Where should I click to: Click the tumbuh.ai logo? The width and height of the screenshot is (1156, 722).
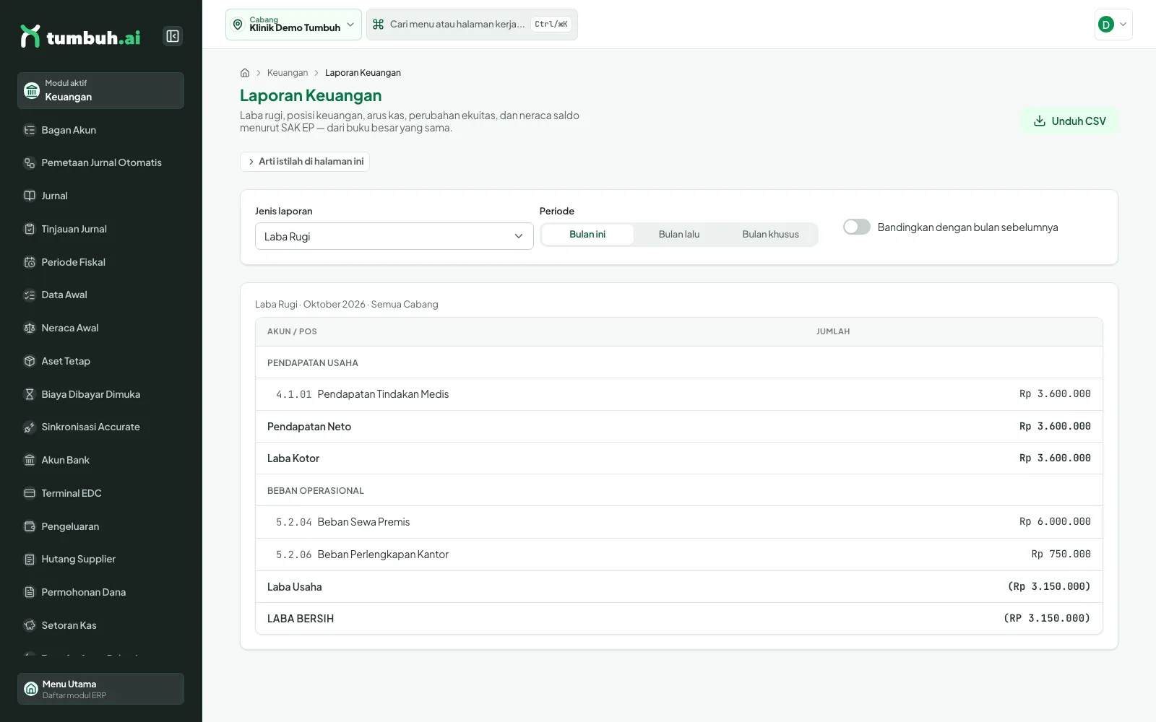pyautogui.click(x=80, y=37)
